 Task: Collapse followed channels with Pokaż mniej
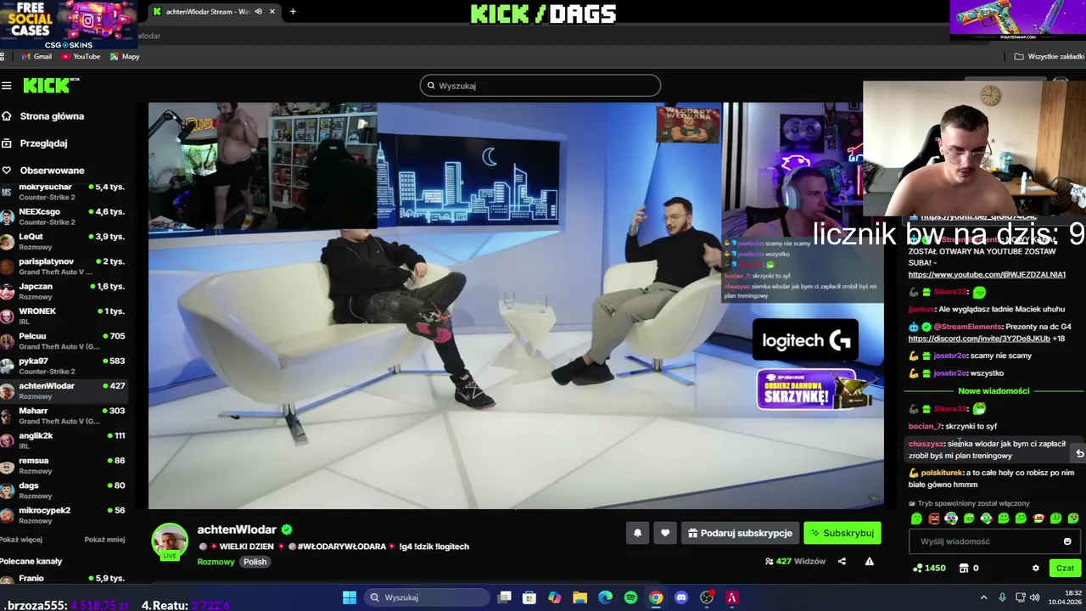click(x=104, y=540)
